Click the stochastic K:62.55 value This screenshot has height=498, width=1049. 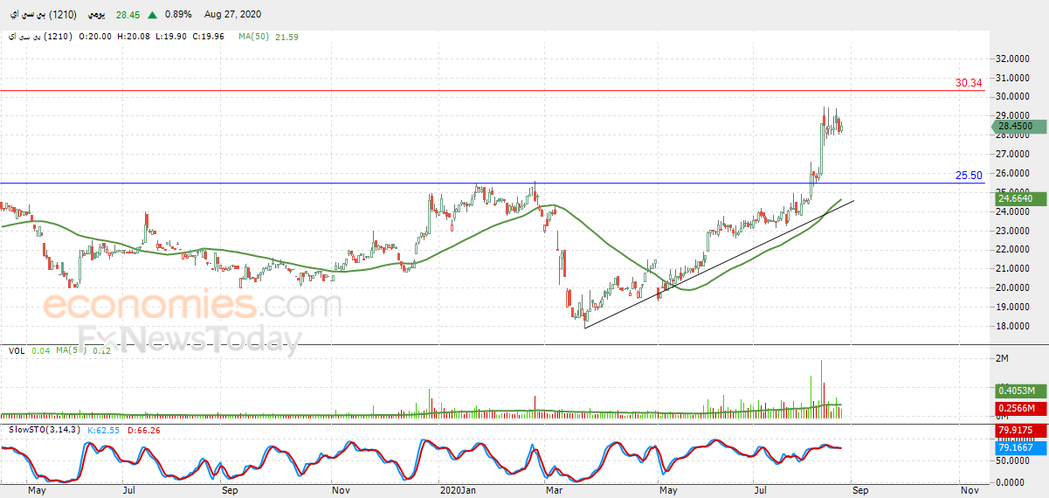[x=103, y=430]
